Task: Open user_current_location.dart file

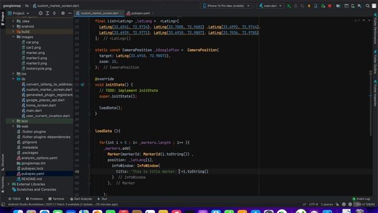Action: point(48,116)
